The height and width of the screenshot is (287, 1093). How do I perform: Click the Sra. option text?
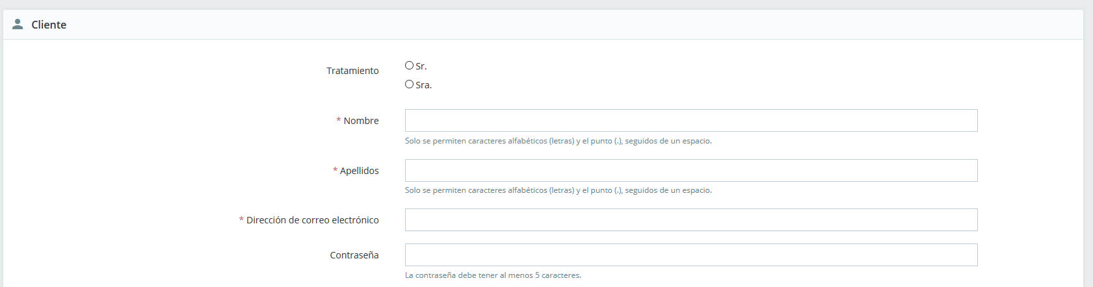click(x=423, y=85)
